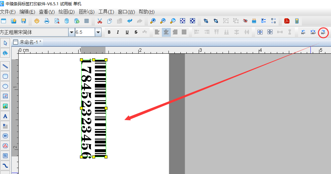331x174 pixels.
Task: Open a file with the folder icon
Action: [14, 21]
